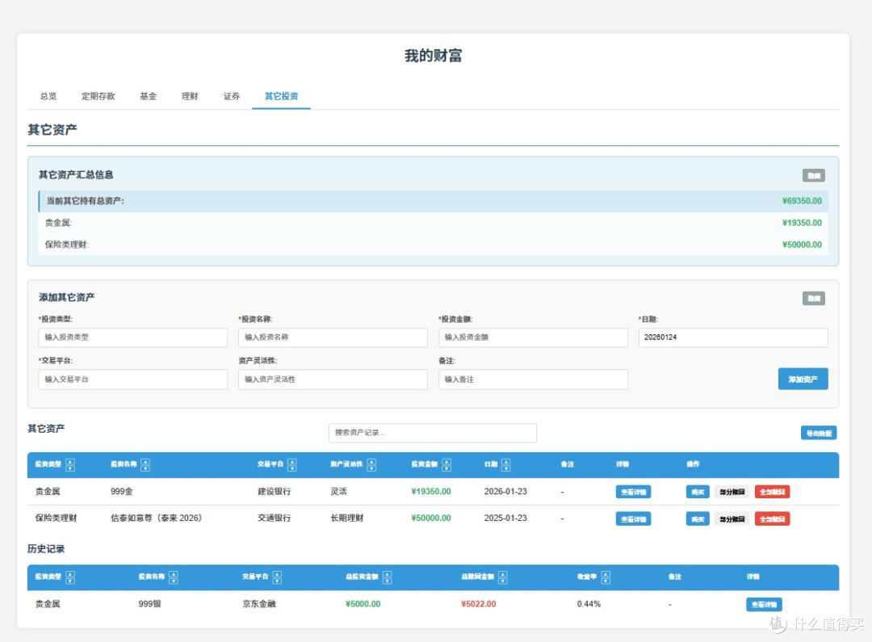
Task: Open the 定期存款 tab
Action: (x=98, y=96)
